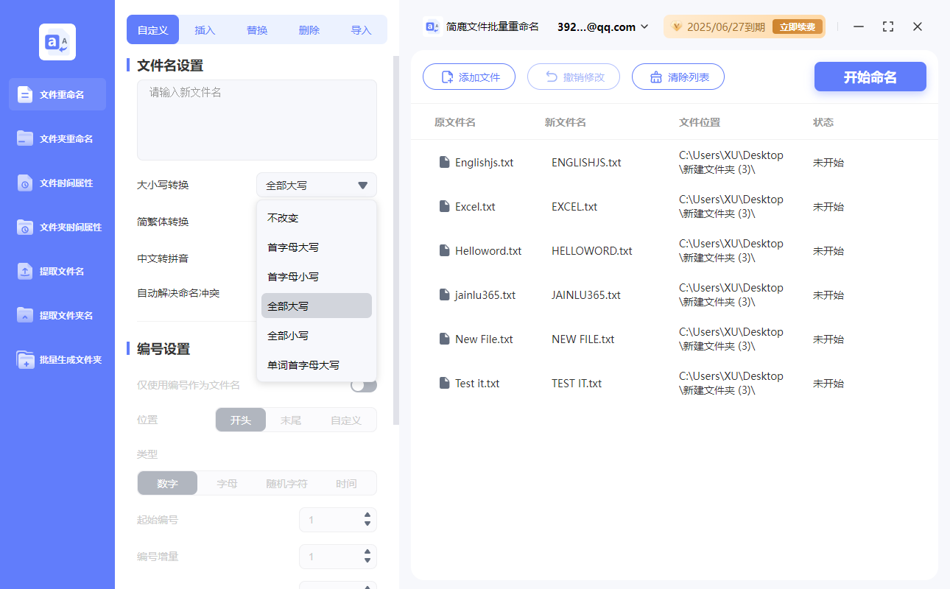Toggle 仅使用编号作为文件名 switch
Screen dimensions: 950x589
point(363,384)
